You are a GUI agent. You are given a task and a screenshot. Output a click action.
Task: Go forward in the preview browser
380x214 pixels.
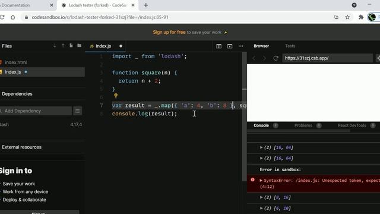tap(264, 58)
